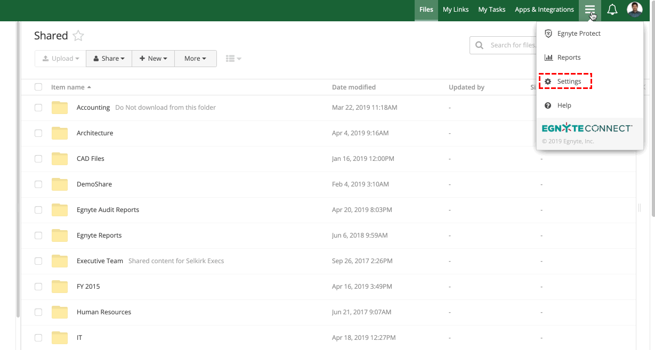Screen dimensions: 655x350
Task: Star the Shared folder as favorite
Action: click(78, 36)
